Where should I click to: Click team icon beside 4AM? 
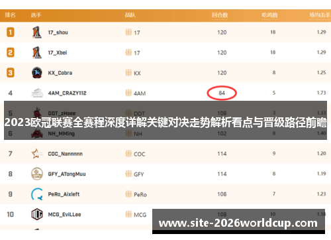(x=128, y=93)
